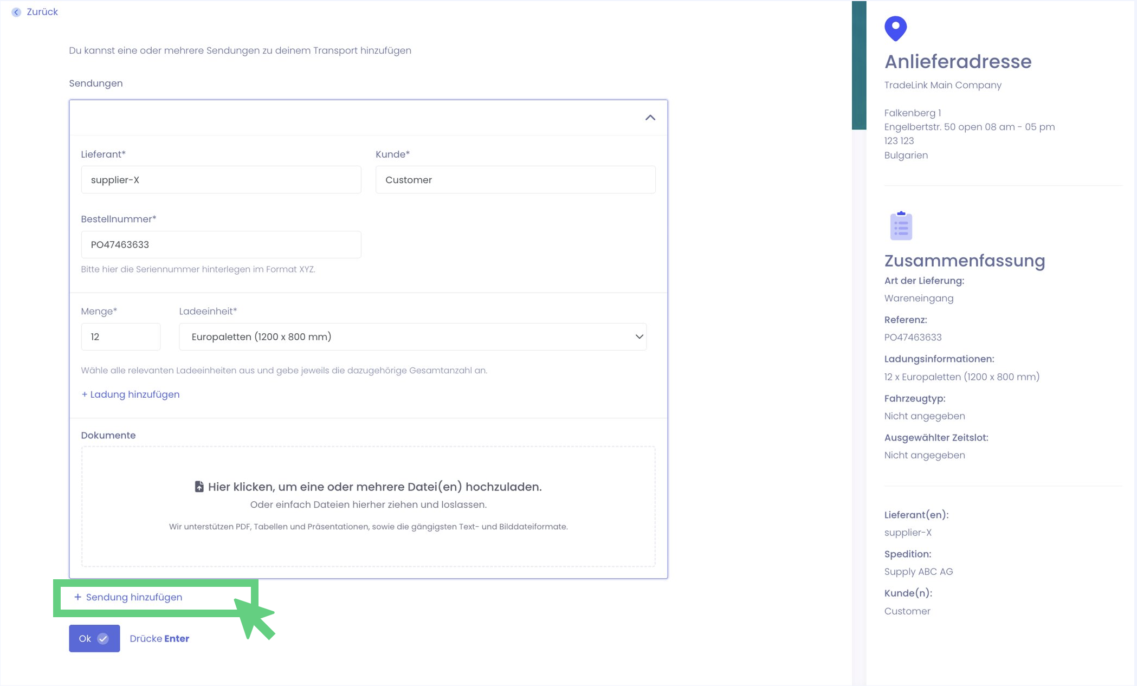Click the map pin icon above Anlieferadresse
Viewport: 1137px width, 686px height.
(x=895, y=28)
